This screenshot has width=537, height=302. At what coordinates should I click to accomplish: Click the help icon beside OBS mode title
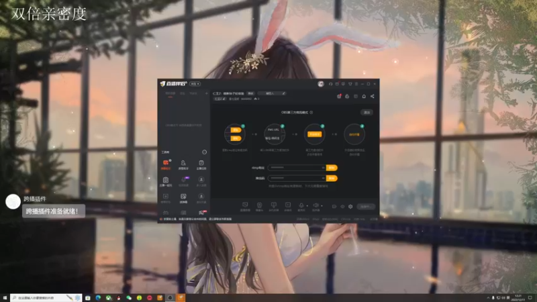click(x=311, y=112)
